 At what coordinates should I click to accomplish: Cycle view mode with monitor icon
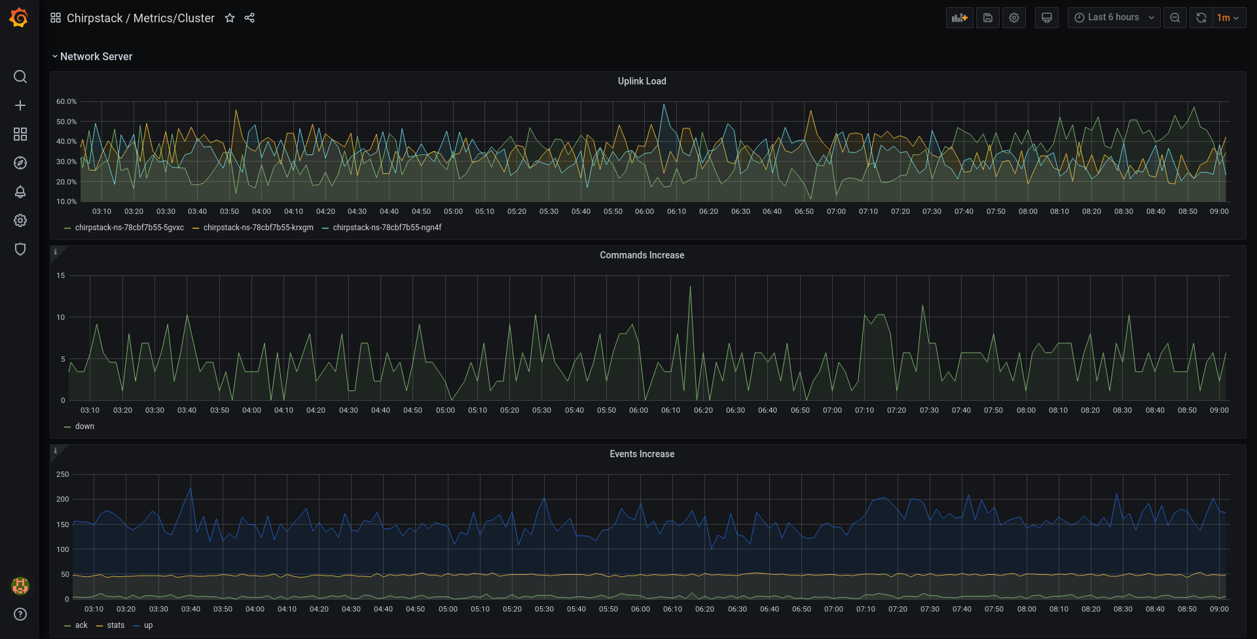pos(1047,18)
